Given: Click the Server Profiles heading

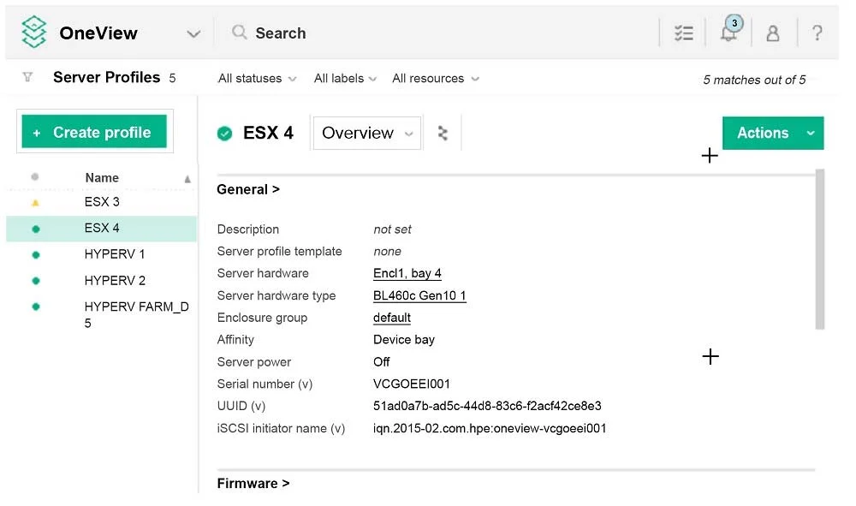Looking at the screenshot, I should click(106, 78).
